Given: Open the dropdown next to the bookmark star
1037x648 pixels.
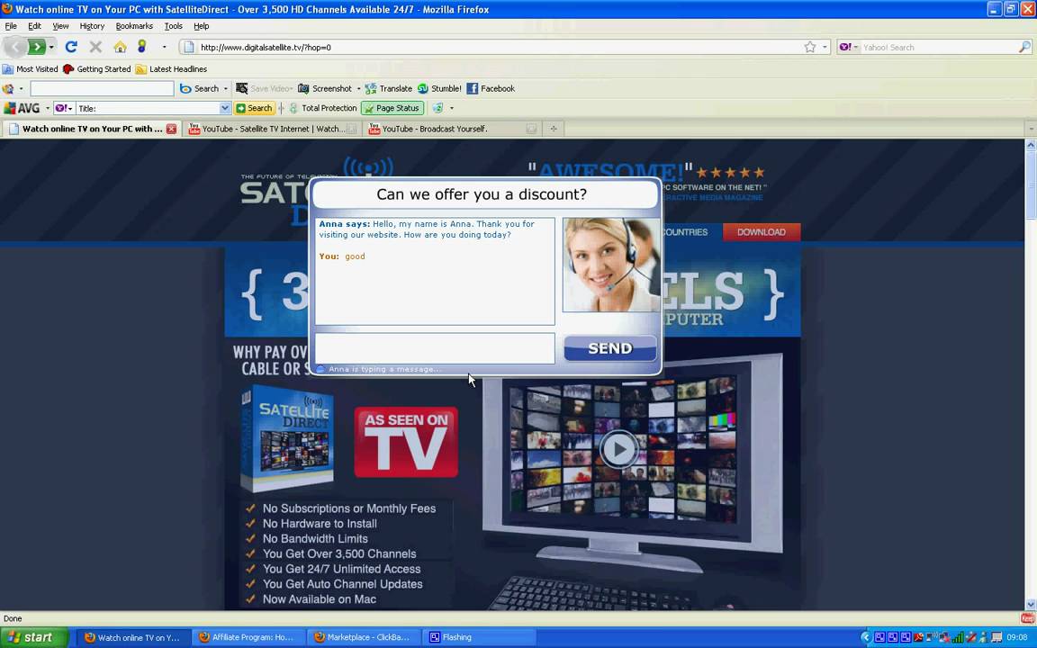Looking at the screenshot, I should (x=825, y=47).
